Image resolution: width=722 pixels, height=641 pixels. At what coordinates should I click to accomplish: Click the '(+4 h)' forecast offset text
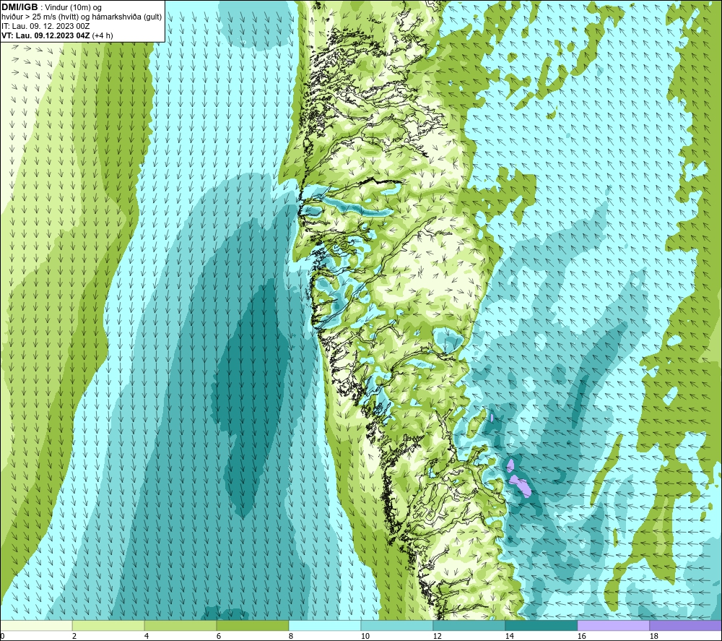pyautogui.click(x=103, y=35)
